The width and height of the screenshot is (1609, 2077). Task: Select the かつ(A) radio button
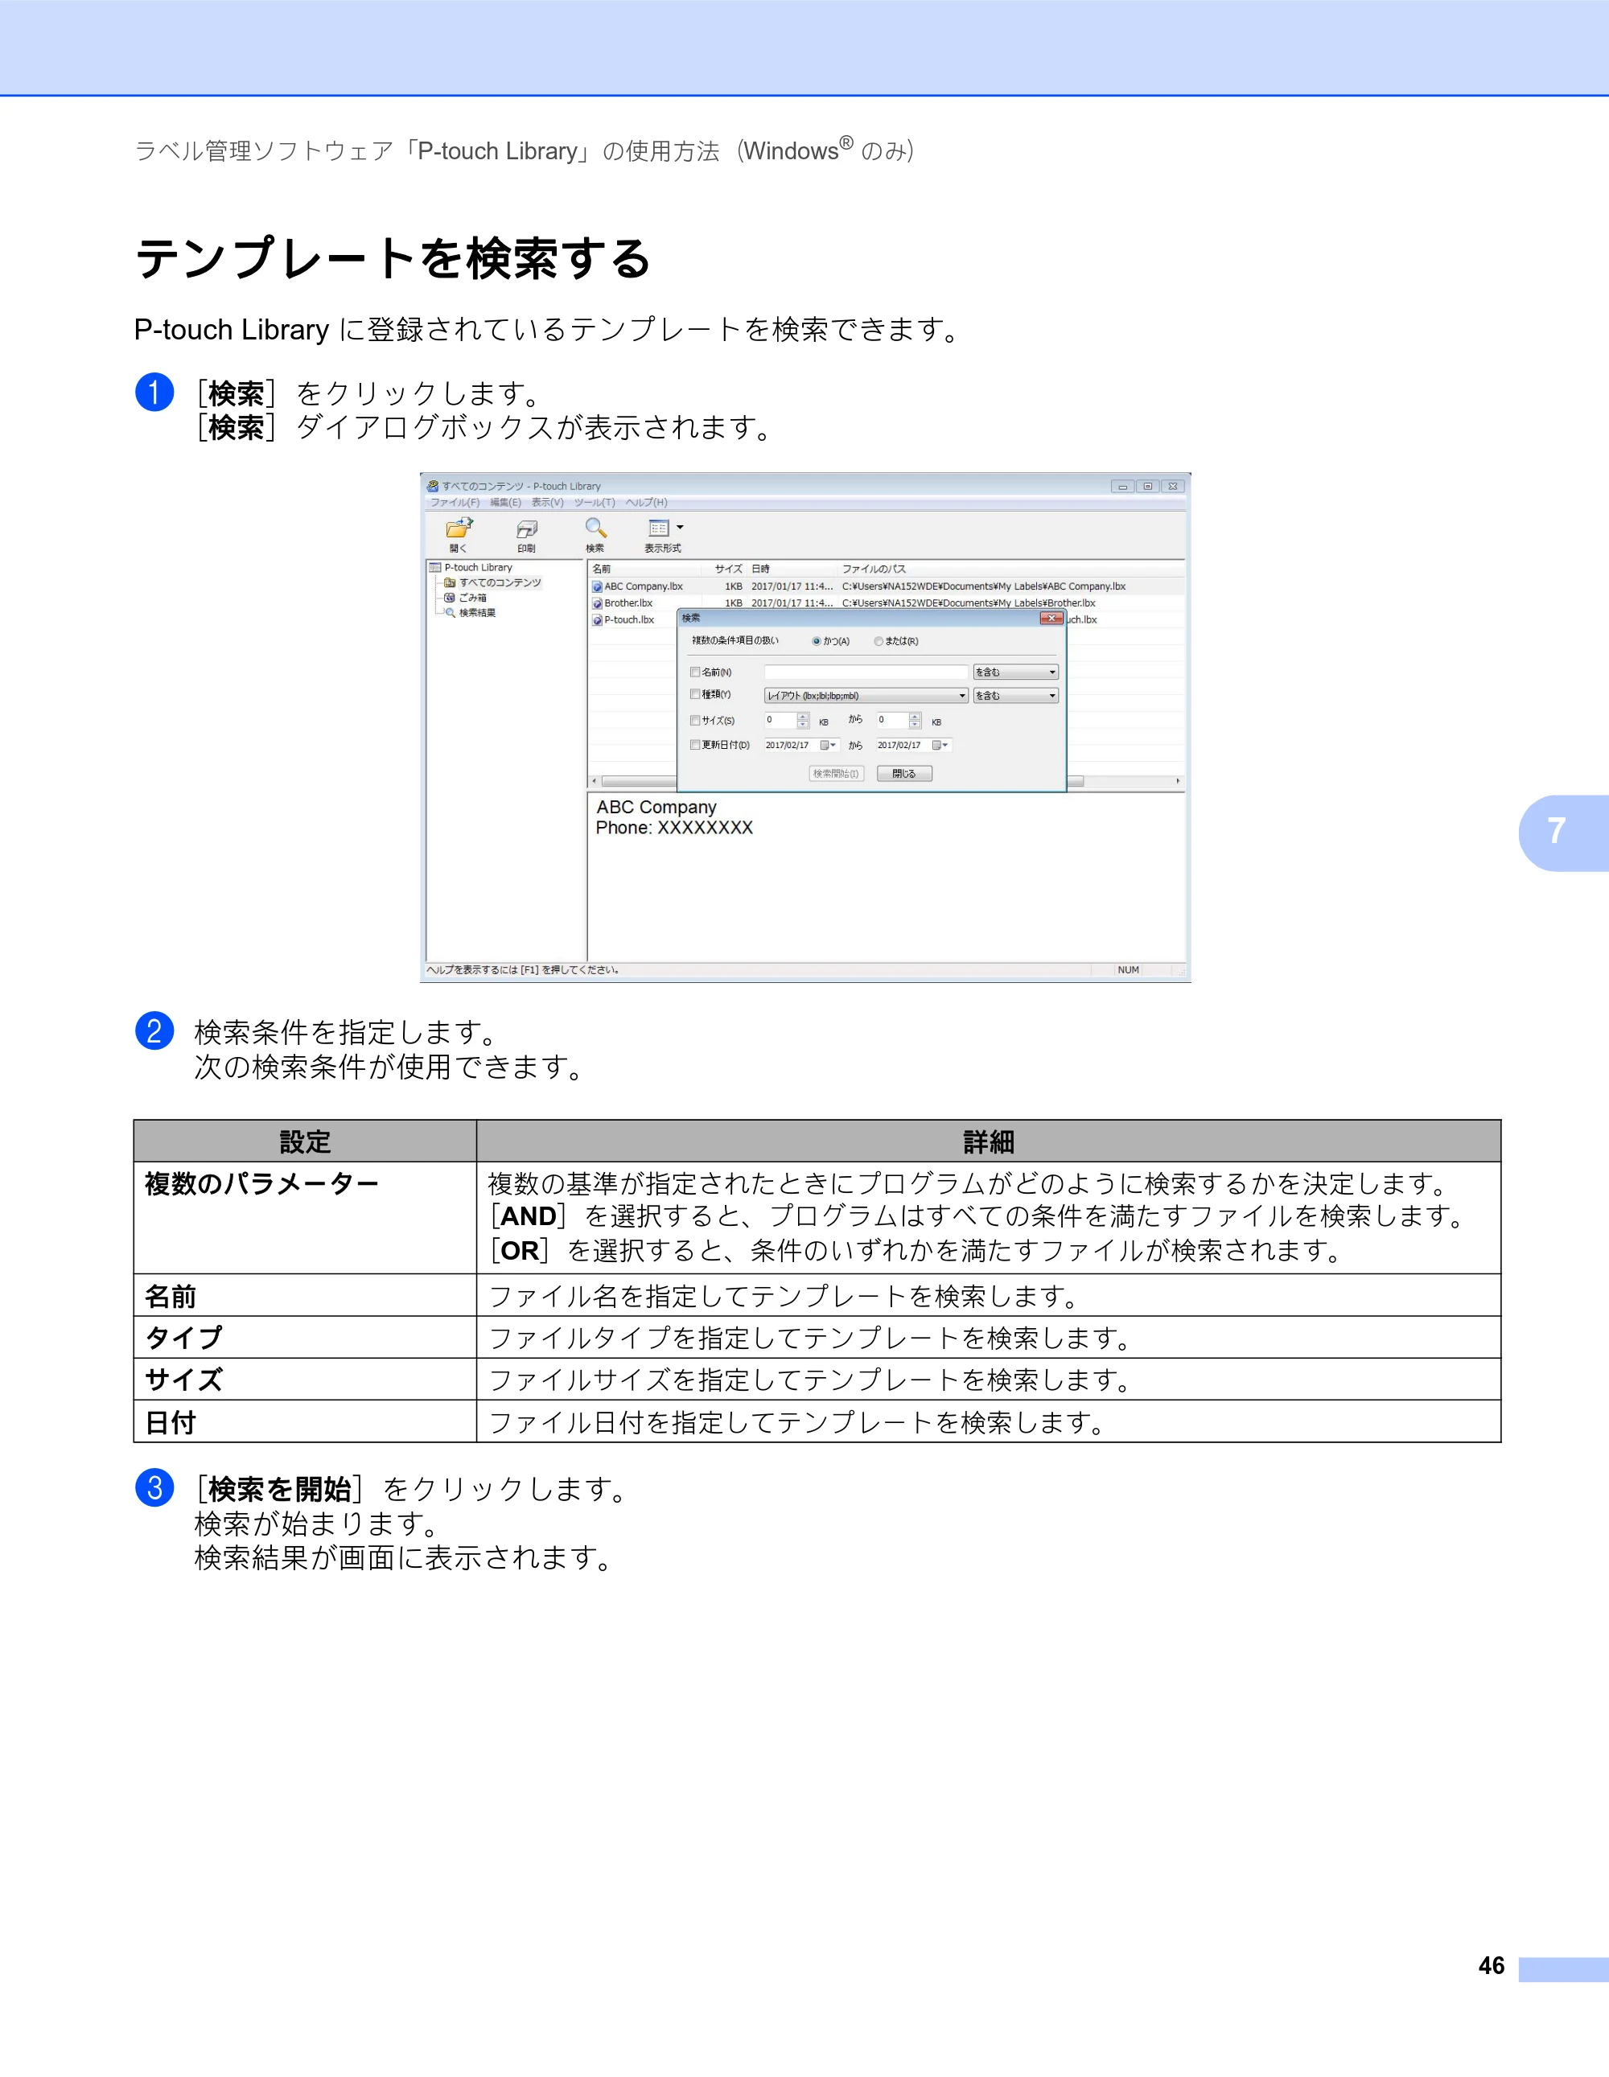tap(816, 642)
